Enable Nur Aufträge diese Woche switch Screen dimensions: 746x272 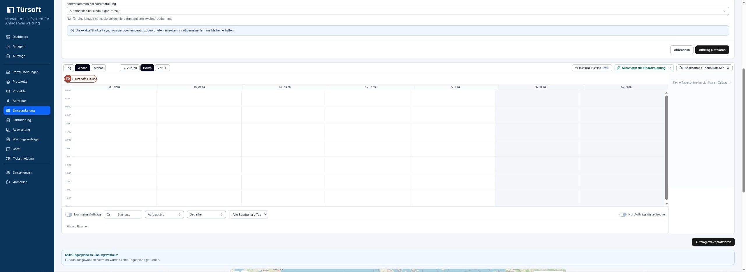(623, 215)
